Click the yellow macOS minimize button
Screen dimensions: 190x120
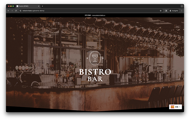tap(11, 6)
